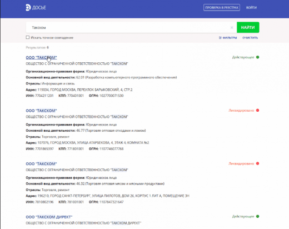
Task: Open first ООО "ТАКСКОМ" result link
Action: tap(41, 58)
